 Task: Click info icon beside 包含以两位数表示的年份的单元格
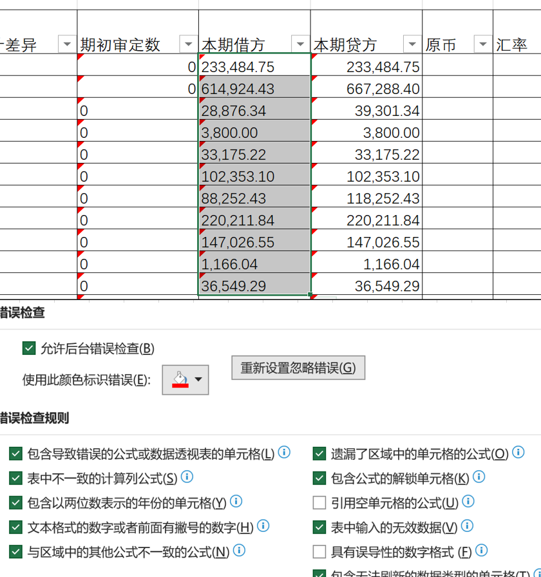point(236,501)
